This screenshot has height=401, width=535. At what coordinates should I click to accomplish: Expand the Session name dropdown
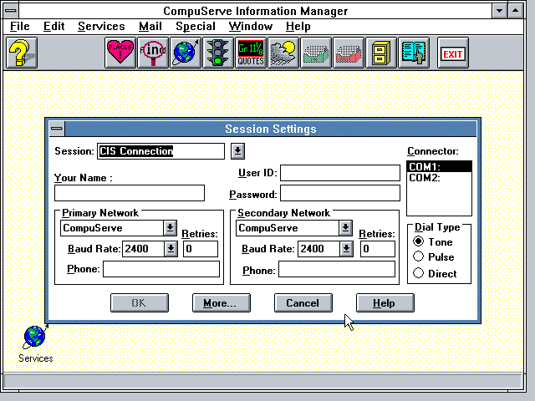[237, 151]
